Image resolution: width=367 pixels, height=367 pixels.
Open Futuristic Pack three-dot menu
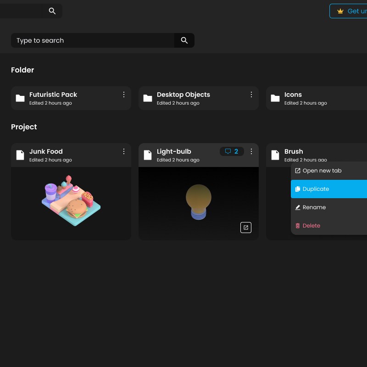124,95
